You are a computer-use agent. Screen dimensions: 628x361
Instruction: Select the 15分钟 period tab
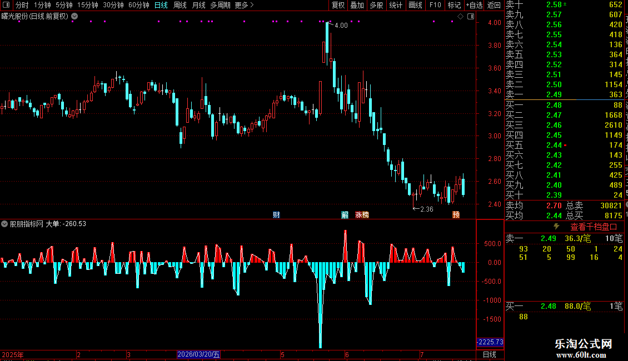coord(87,5)
